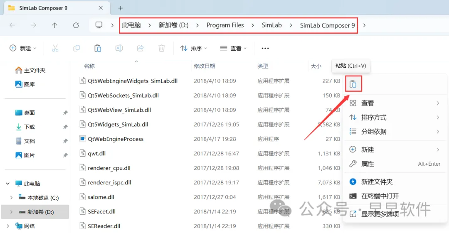Sort by the 类型 column header
The height and width of the screenshot is (233, 449).
tap(263, 66)
